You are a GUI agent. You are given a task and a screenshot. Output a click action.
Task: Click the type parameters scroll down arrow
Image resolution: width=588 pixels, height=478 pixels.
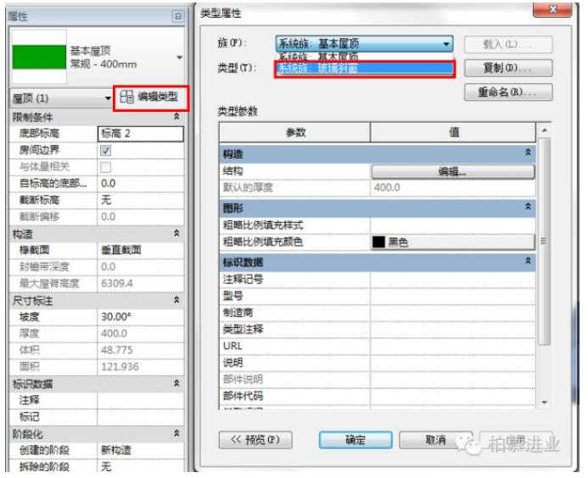[x=544, y=403]
